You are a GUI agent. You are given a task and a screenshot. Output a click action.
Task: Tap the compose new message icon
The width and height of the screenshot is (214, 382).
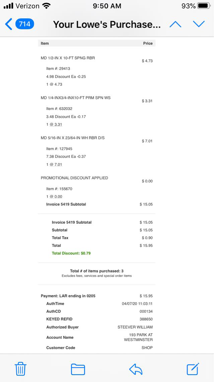[x=193, y=369]
